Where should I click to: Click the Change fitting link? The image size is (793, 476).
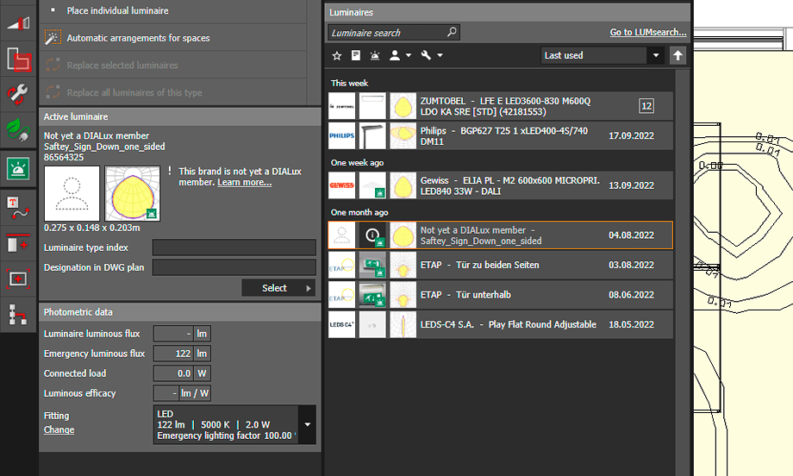(59, 429)
